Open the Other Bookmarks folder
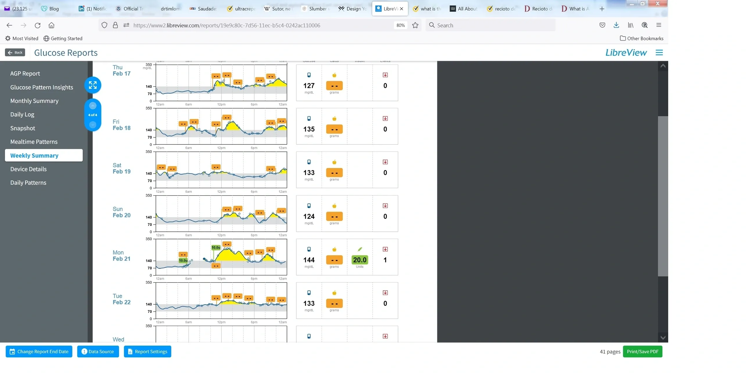The image size is (747, 373). click(641, 38)
